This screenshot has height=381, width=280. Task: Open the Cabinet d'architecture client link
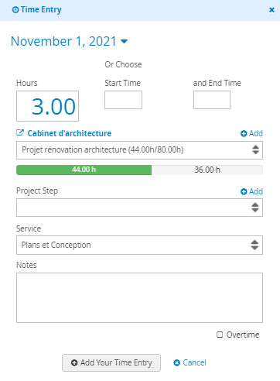[70, 133]
